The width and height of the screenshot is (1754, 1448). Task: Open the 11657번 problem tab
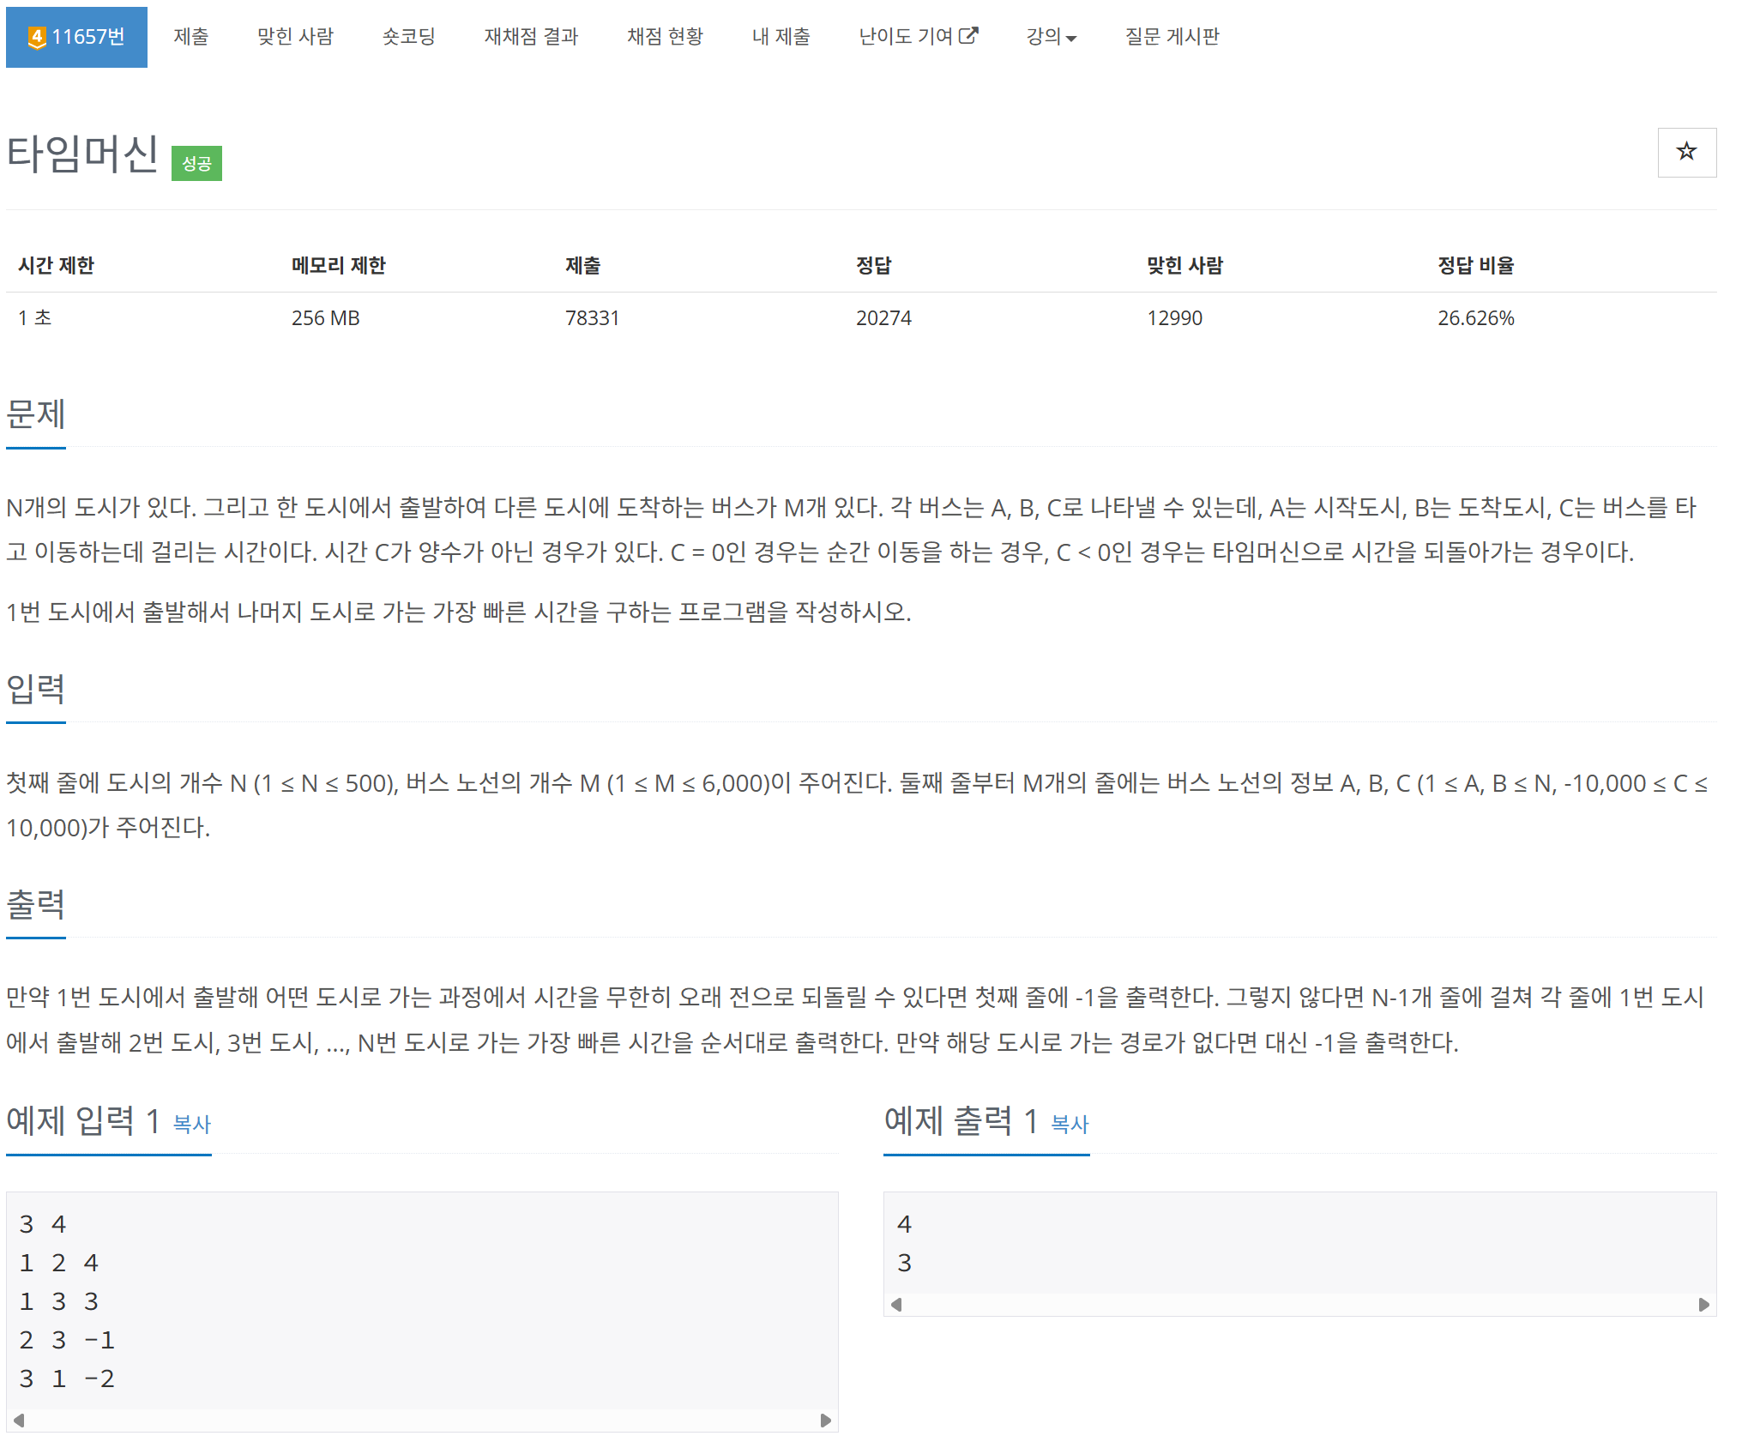click(x=87, y=37)
